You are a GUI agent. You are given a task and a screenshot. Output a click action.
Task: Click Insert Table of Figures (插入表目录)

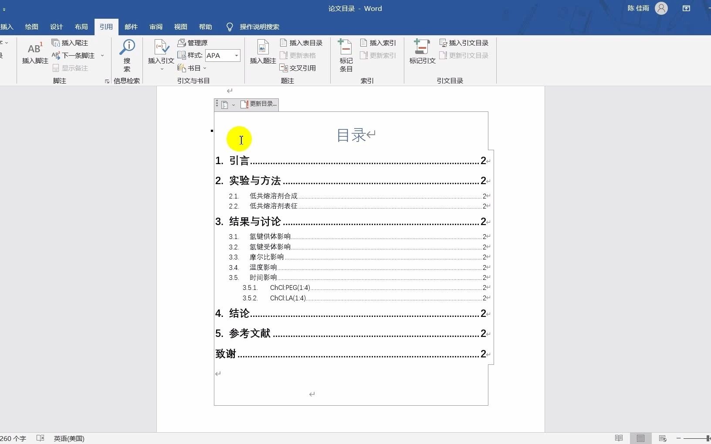pos(301,43)
